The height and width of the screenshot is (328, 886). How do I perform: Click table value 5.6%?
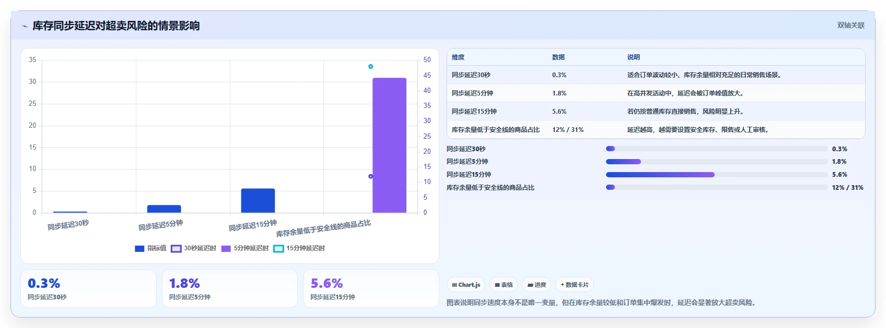(559, 112)
